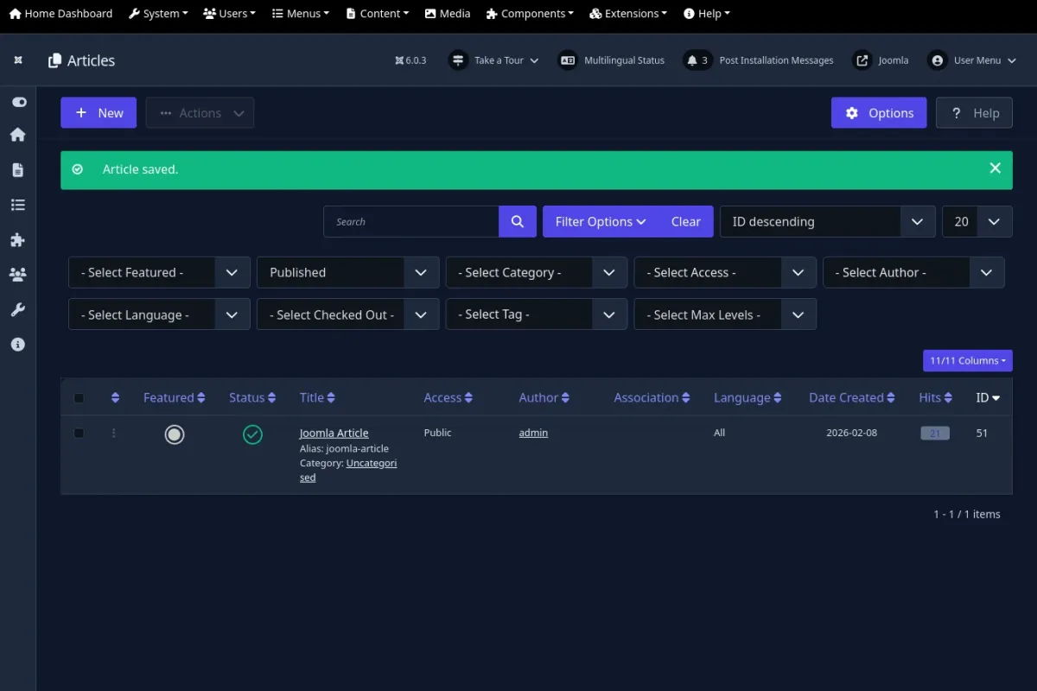Open the ID descending sort dropdown
The height and width of the screenshot is (691, 1037).
(827, 222)
